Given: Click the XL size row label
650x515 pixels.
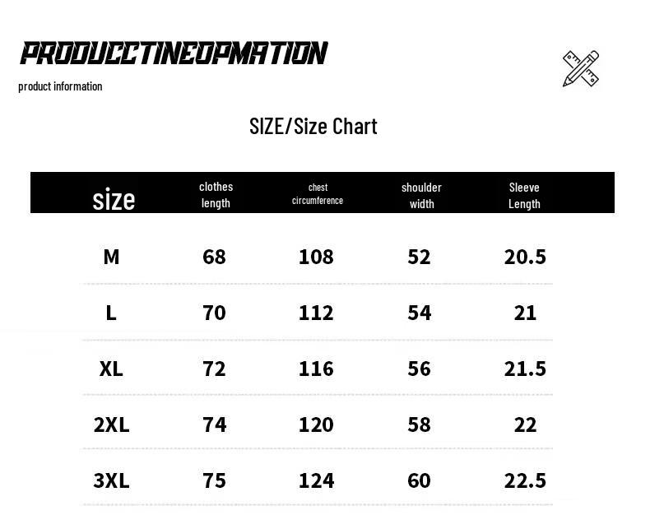Looking at the screenshot, I should coord(111,369).
